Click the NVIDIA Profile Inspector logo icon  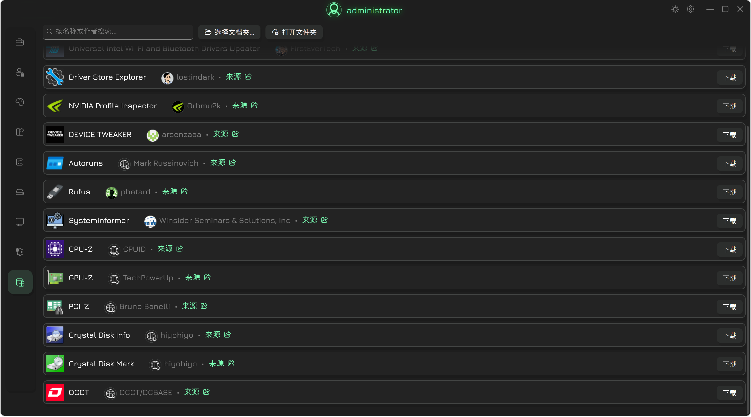pyautogui.click(x=55, y=106)
